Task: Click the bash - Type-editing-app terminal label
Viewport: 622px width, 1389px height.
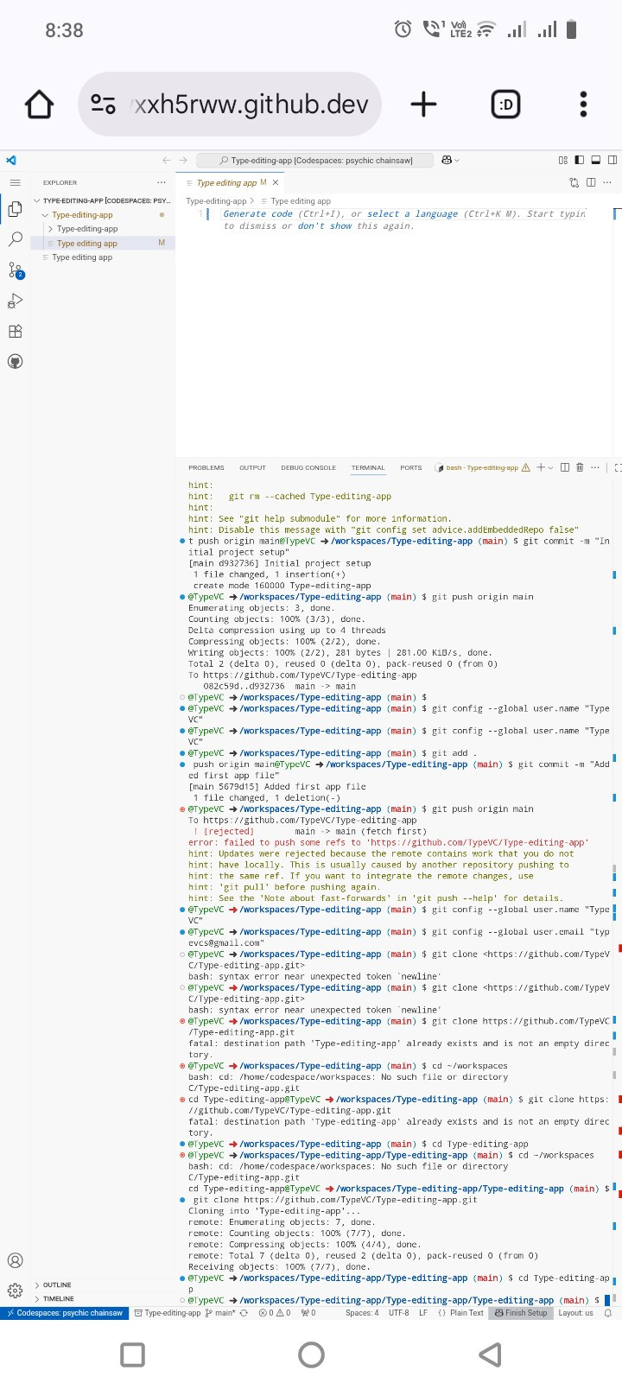Action: pyautogui.click(x=482, y=467)
